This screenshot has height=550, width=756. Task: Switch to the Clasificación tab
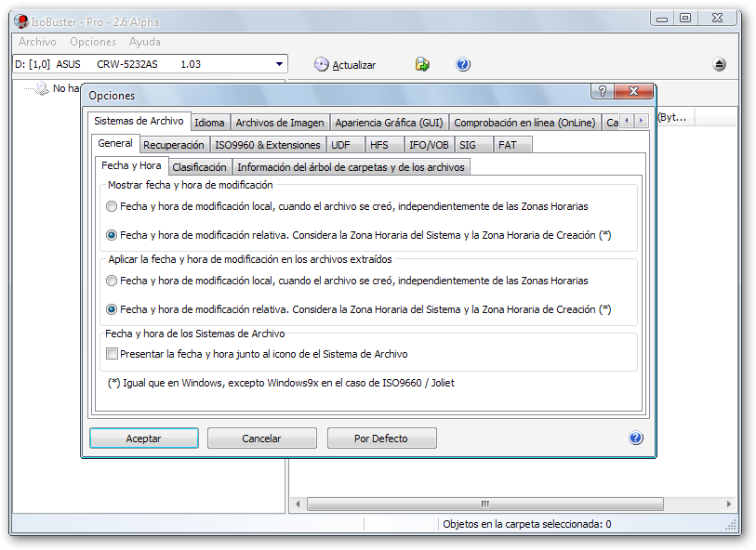coord(199,167)
